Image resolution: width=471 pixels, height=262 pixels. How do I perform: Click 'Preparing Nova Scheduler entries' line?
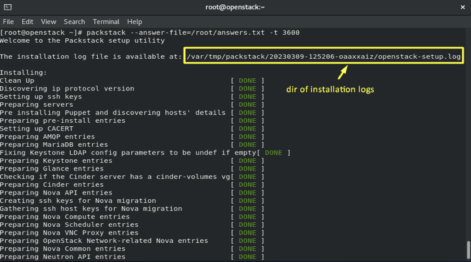pos(69,225)
